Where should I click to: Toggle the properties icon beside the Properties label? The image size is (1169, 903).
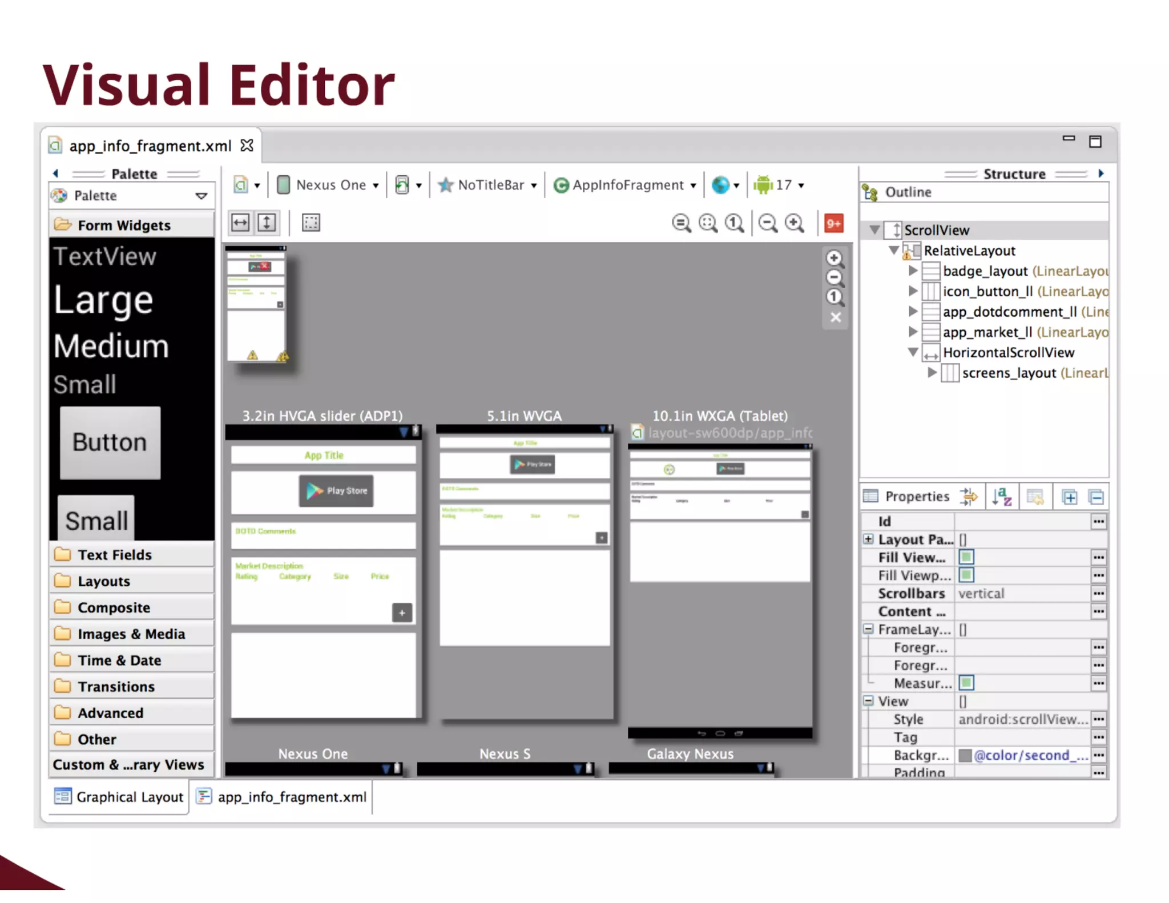969,497
